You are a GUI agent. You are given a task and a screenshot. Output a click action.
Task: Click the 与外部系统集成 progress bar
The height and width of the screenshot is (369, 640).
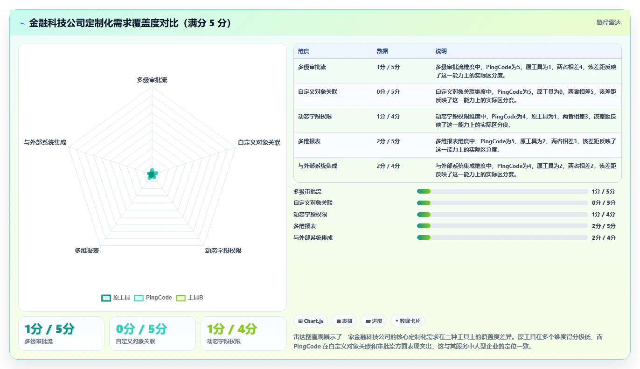(502, 237)
